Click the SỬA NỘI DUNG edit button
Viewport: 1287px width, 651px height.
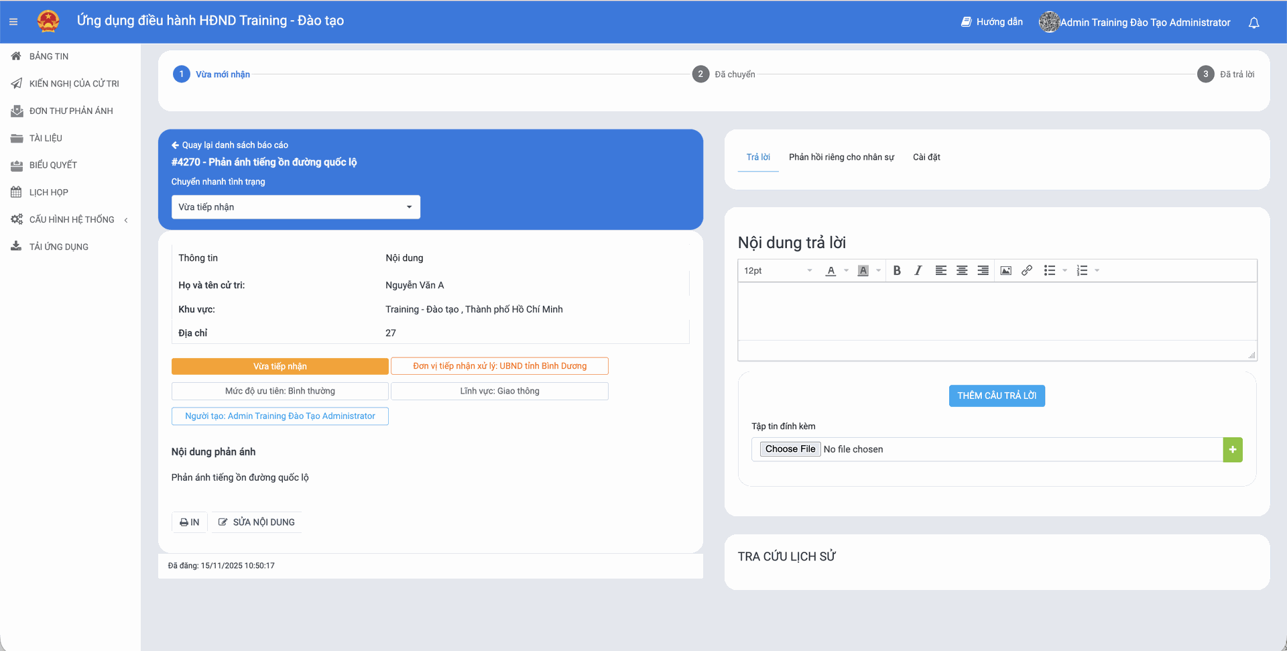257,522
